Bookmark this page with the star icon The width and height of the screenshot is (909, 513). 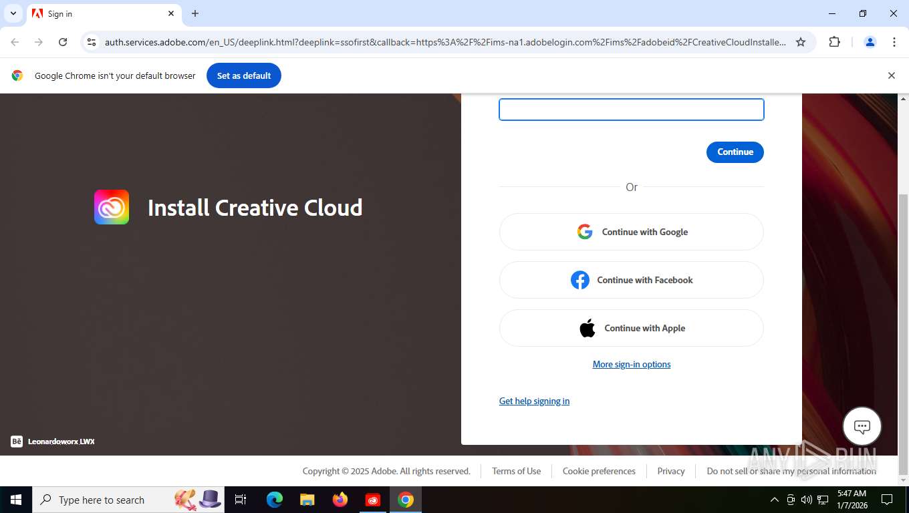pos(801,42)
